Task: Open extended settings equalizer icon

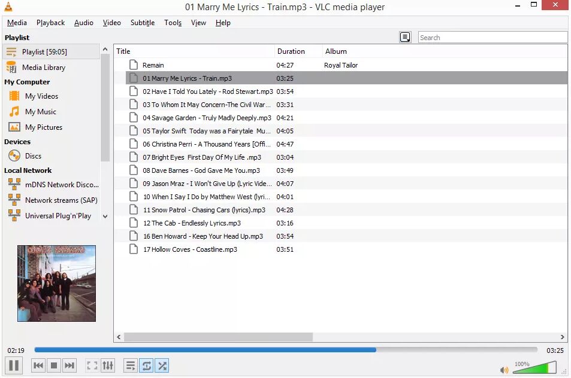Action: click(x=108, y=365)
